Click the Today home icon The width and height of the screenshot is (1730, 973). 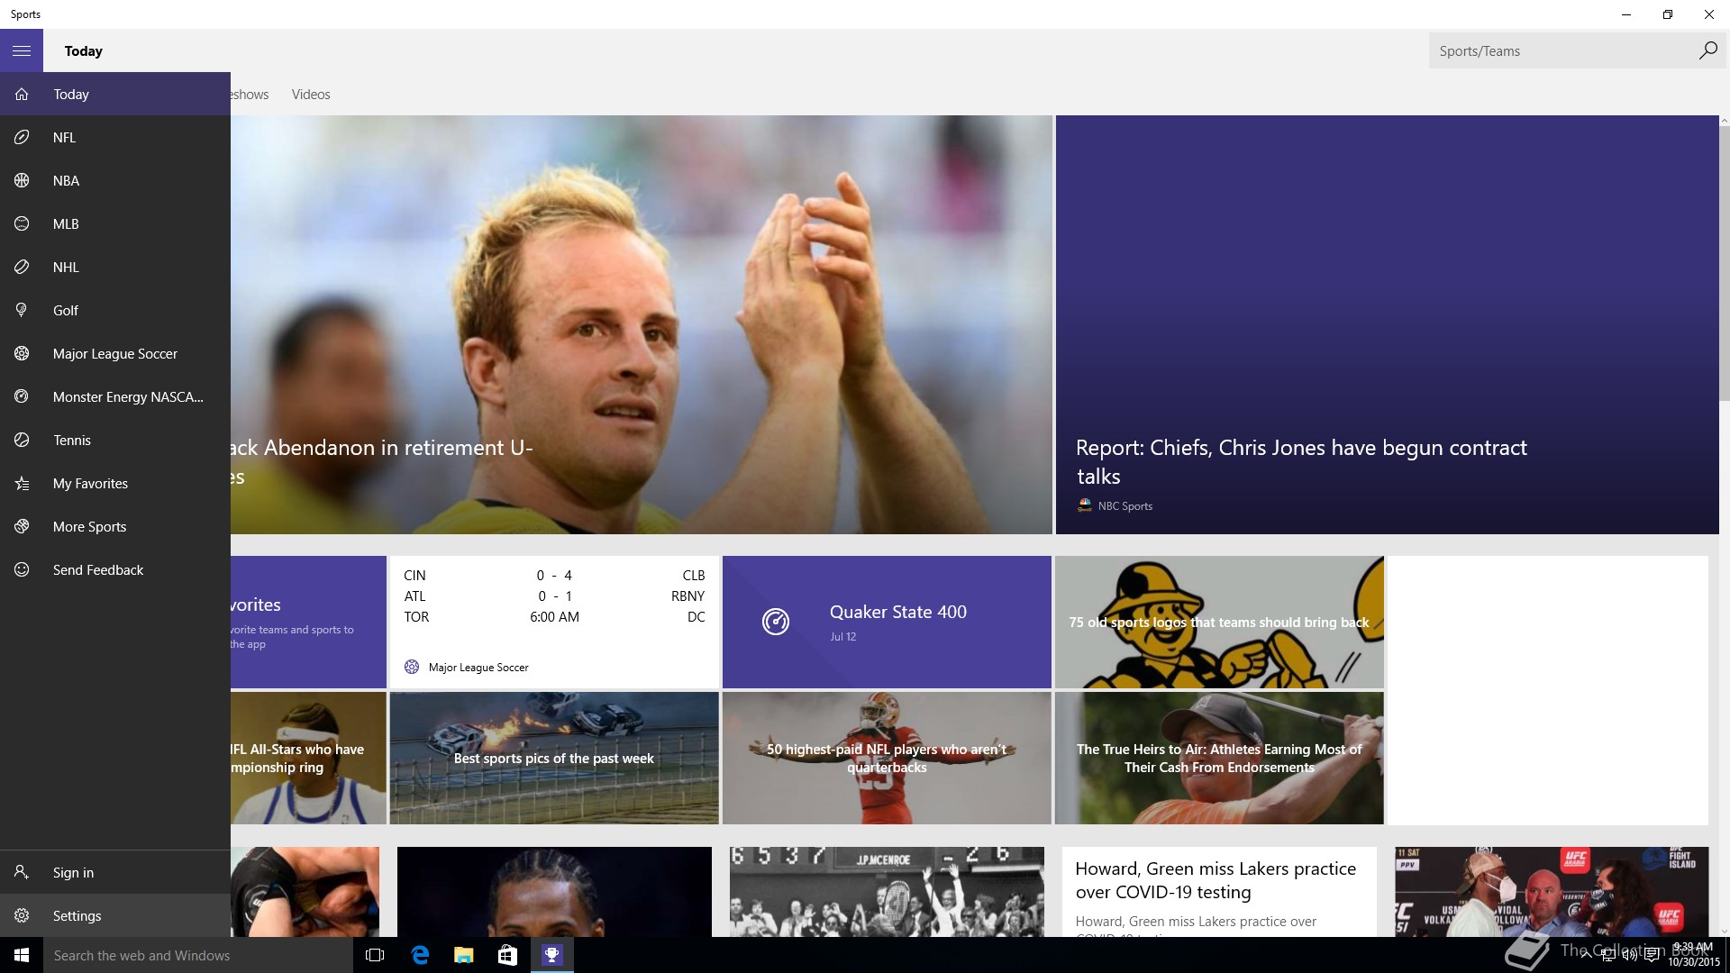[22, 94]
